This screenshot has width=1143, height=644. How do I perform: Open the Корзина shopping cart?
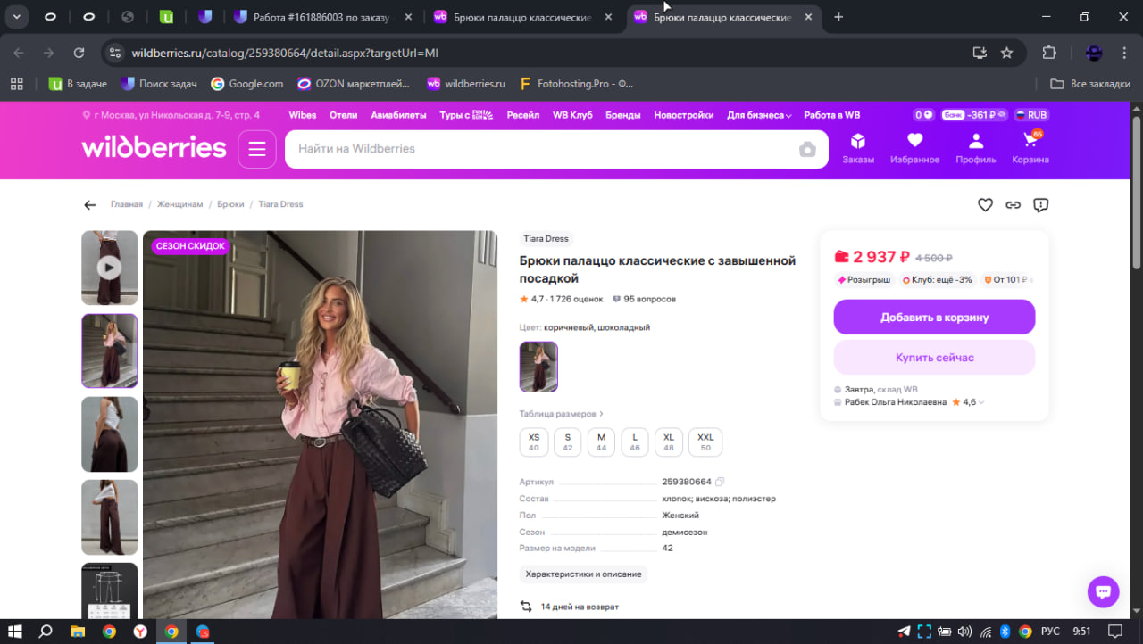tap(1030, 148)
